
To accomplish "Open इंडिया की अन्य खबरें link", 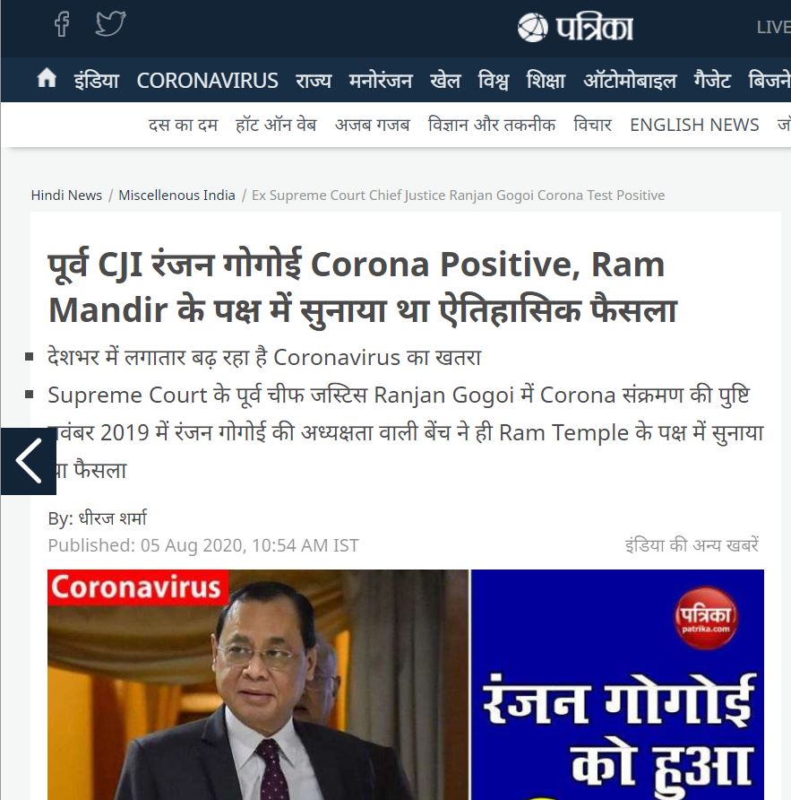I will (692, 545).
